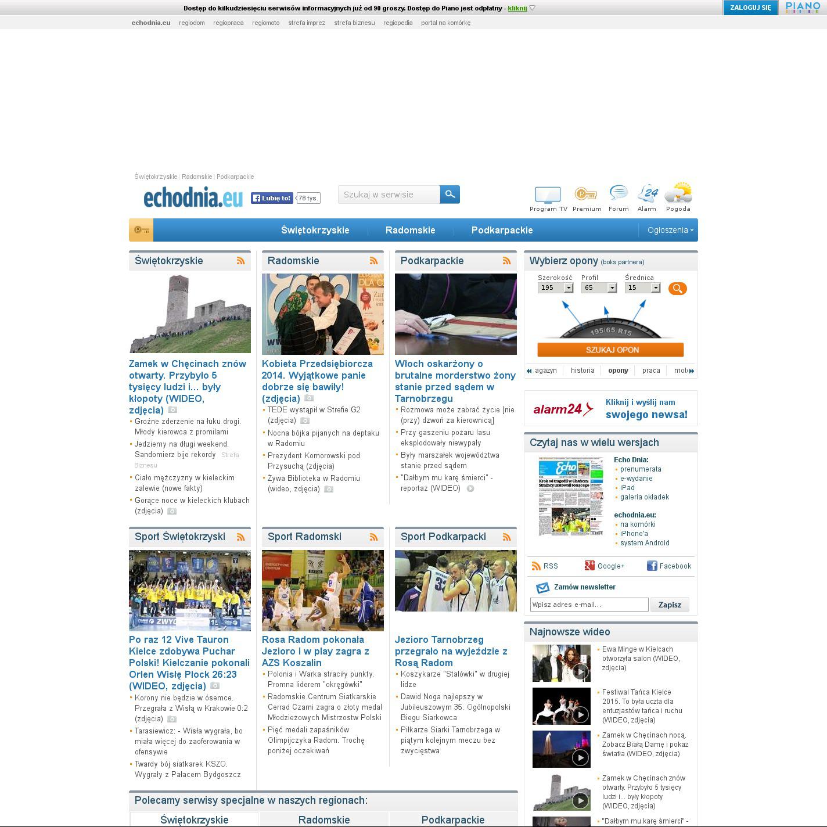Viewport: 827px width, 827px height.
Task: Select Świętokrzyskie in main navigation bar
Action: 315,230
